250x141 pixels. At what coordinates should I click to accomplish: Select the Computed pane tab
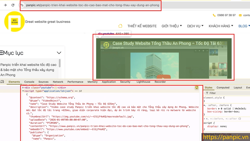pyautogui.click(x=223, y=87)
